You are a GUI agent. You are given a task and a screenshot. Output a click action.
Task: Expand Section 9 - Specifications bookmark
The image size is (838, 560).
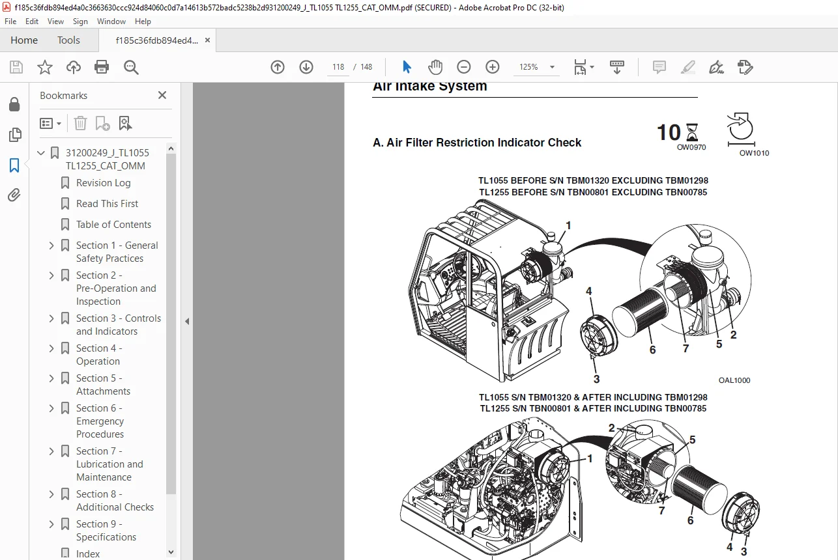(51, 524)
